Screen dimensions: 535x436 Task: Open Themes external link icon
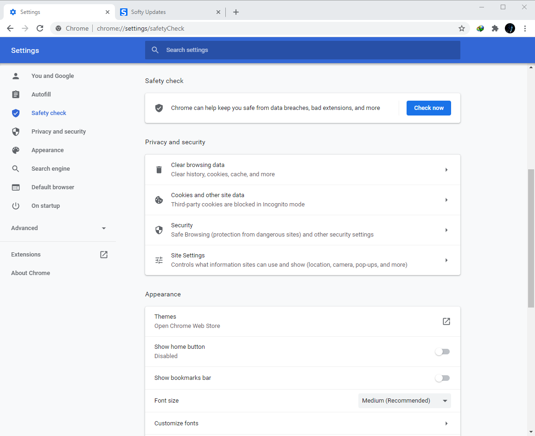(x=446, y=321)
